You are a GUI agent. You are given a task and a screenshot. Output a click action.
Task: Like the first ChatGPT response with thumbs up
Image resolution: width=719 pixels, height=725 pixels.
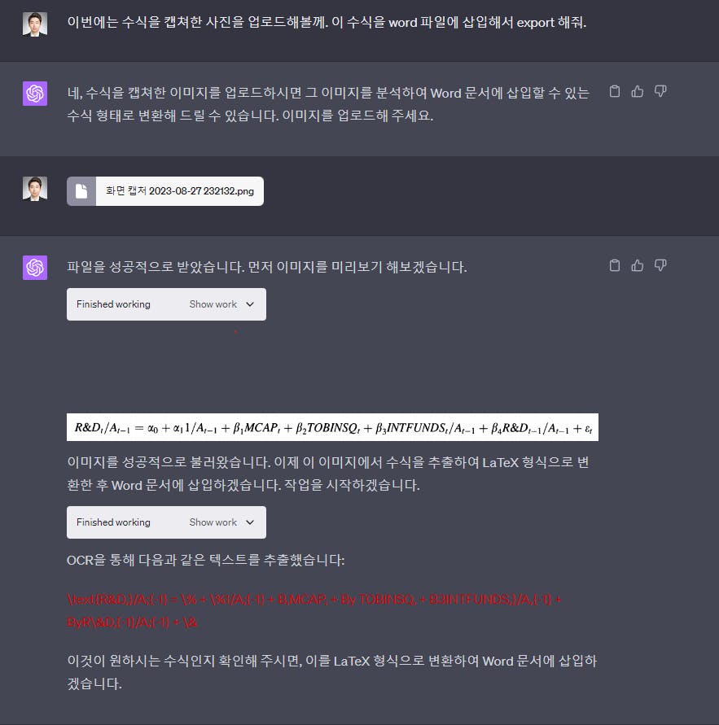(637, 92)
